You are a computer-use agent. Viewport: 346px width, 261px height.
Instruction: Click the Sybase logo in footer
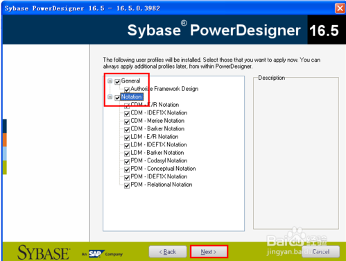click(x=44, y=253)
